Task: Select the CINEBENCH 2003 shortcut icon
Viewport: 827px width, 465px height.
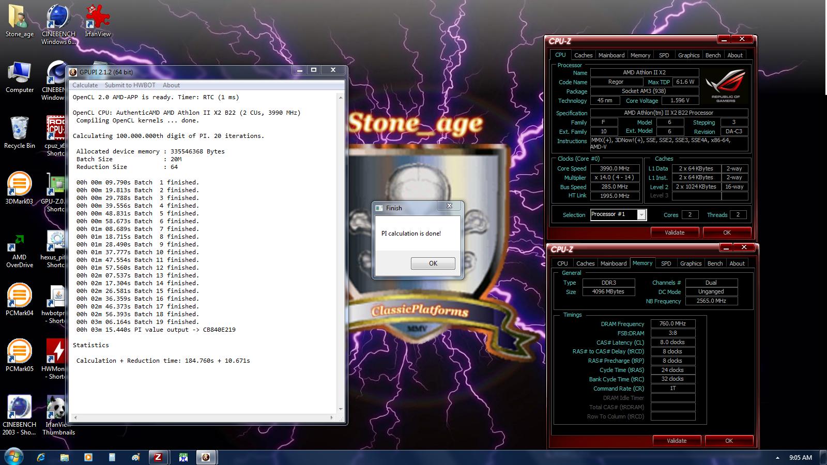Action: pos(20,415)
